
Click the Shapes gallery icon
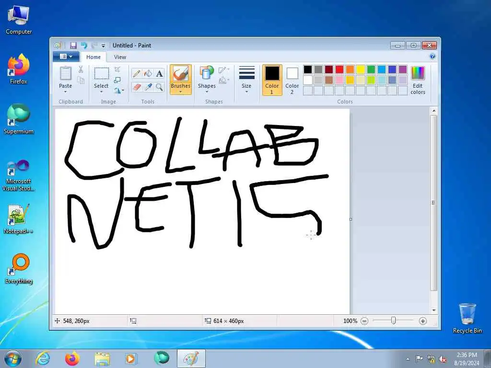[x=207, y=73]
